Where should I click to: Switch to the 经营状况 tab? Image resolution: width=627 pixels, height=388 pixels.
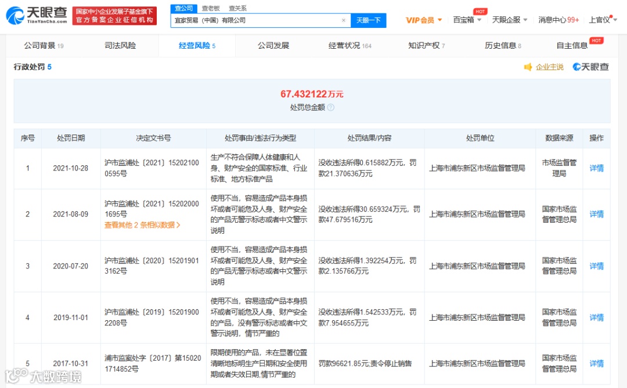pyautogui.click(x=350, y=46)
